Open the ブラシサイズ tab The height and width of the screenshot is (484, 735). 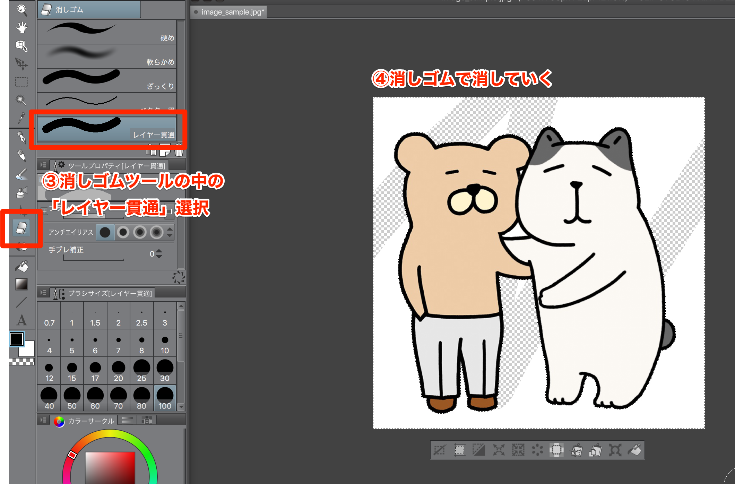pos(103,293)
